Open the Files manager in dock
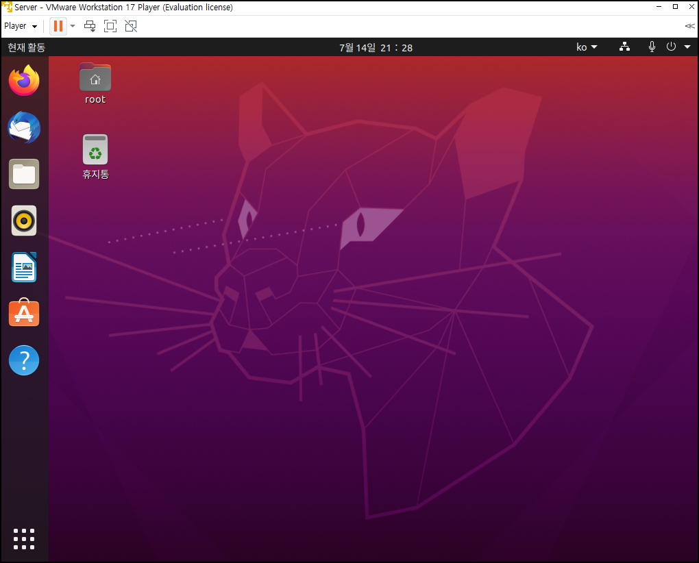Image resolution: width=699 pixels, height=563 pixels. pyautogui.click(x=24, y=174)
